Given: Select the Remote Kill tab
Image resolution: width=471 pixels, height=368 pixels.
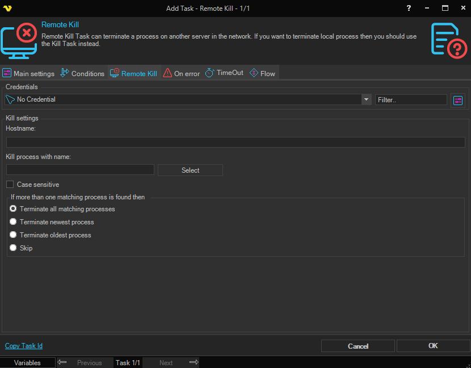Looking at the screenshot, I should point(134,73).
